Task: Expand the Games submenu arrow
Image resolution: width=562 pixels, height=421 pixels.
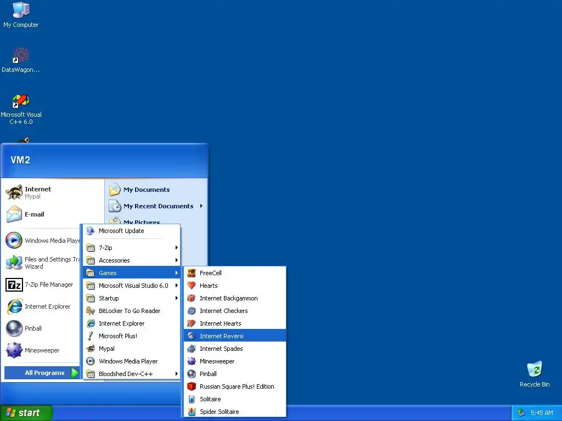Action: (176, 273)
